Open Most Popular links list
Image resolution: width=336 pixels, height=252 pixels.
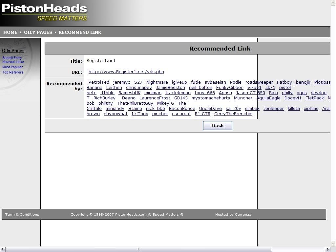point(12,67)
